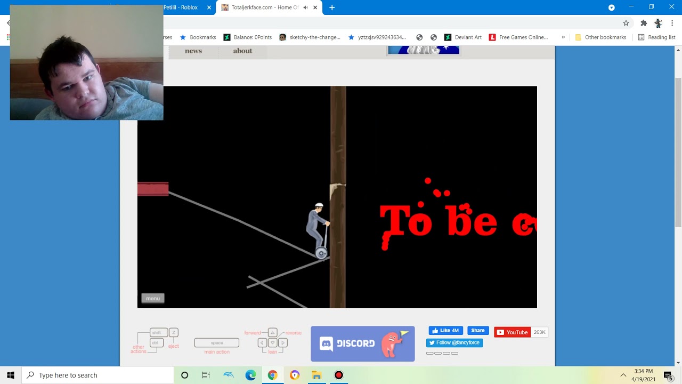Open Google Chrome from the taskbar

[272, 375]
